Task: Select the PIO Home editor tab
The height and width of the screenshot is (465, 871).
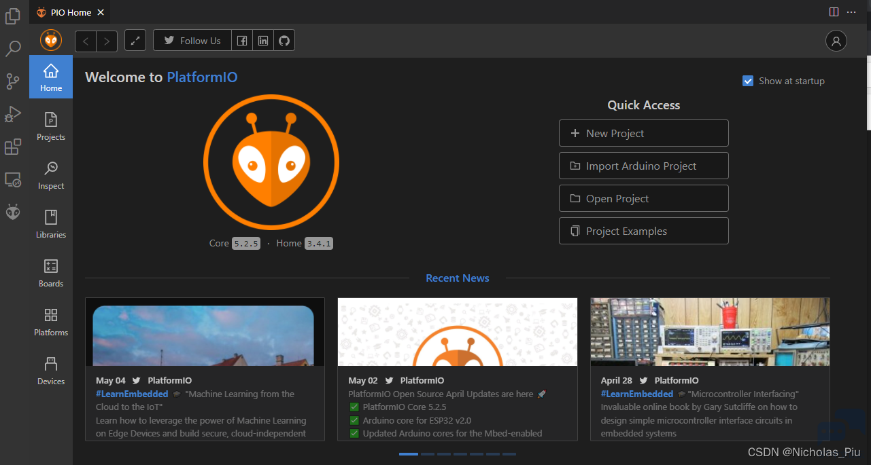Action: click(70, 12)
